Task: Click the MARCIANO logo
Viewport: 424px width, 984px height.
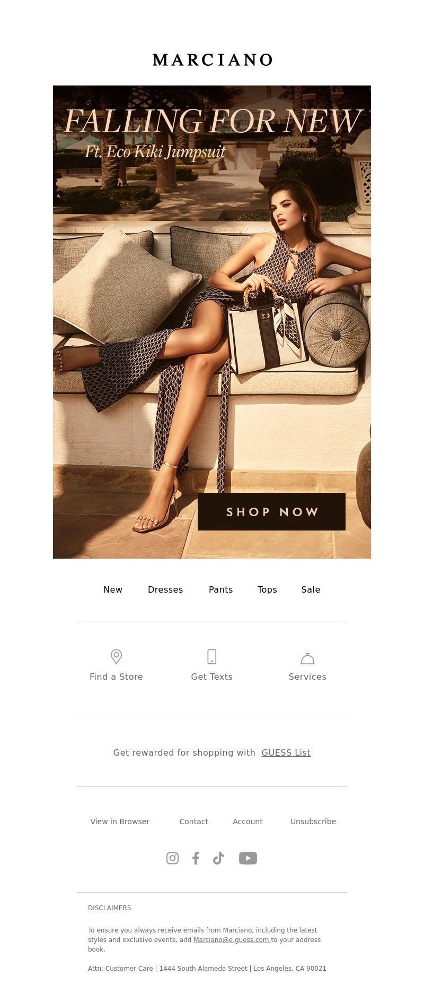Action: (x=212, y=60)
